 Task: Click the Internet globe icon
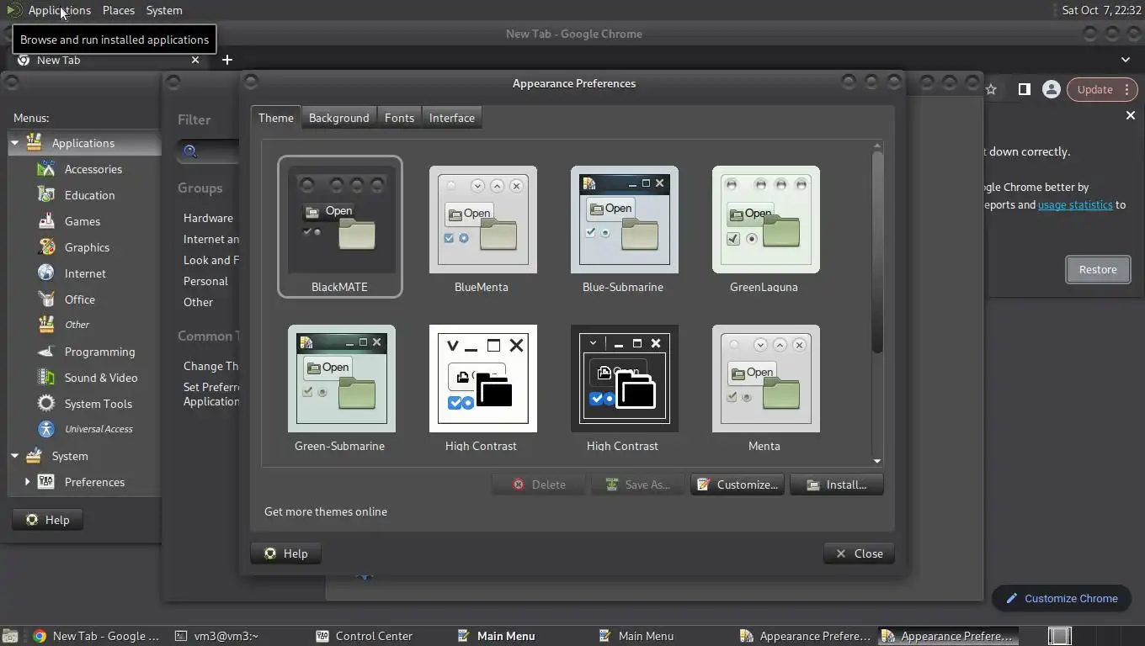coord(46,273)
